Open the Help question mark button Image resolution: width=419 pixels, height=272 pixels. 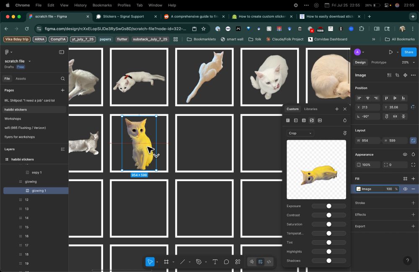tap(407, 261)
